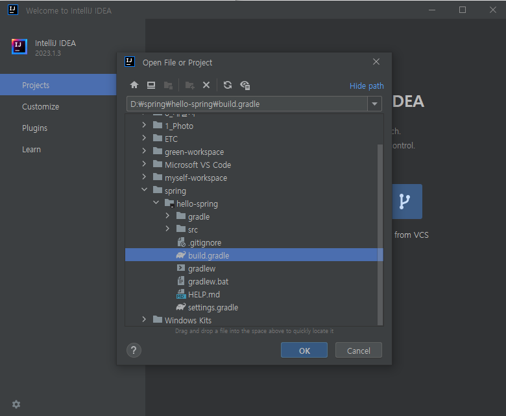The width and height of the screenshot is (506, 416).
Task: Click the file tree vertical scrollbar
Action: click(380, 235)
